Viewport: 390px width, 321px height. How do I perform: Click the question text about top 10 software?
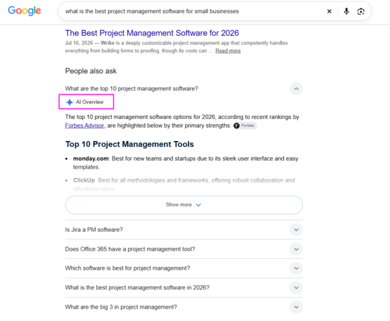(131, 88)
